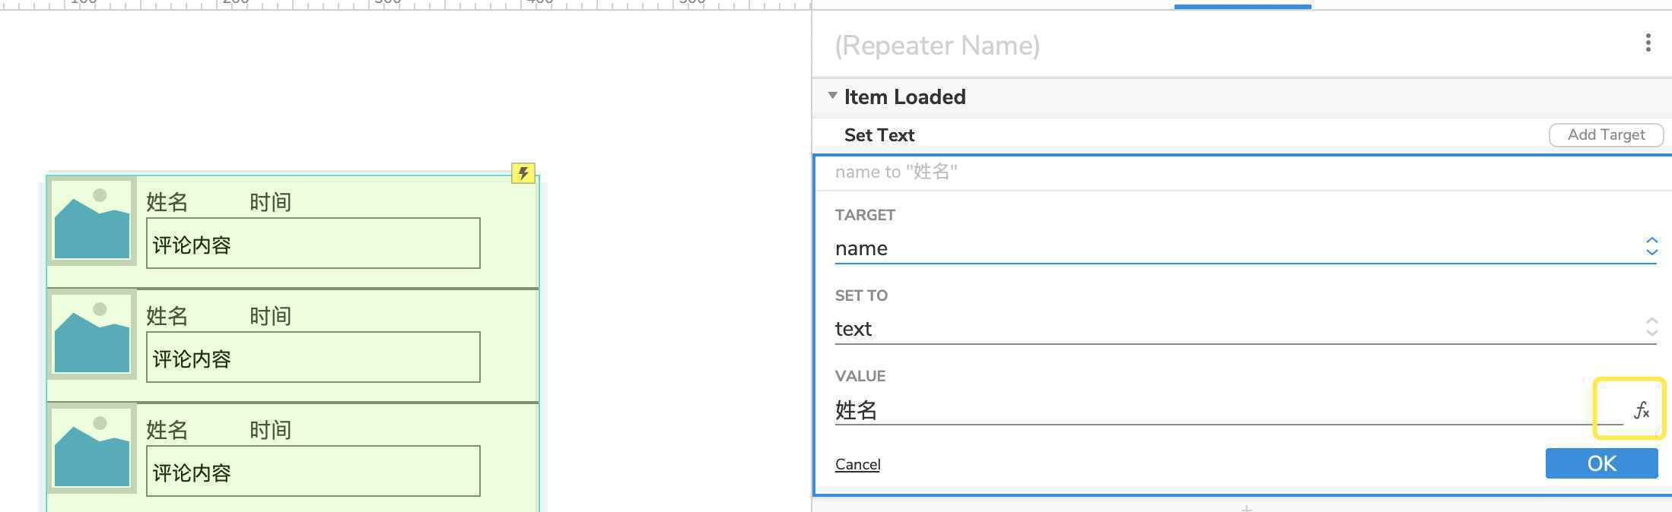This screenshot has height=512, width=1672.
Task: Click 姓名 label in second repeater row
Action: [167, 316]
